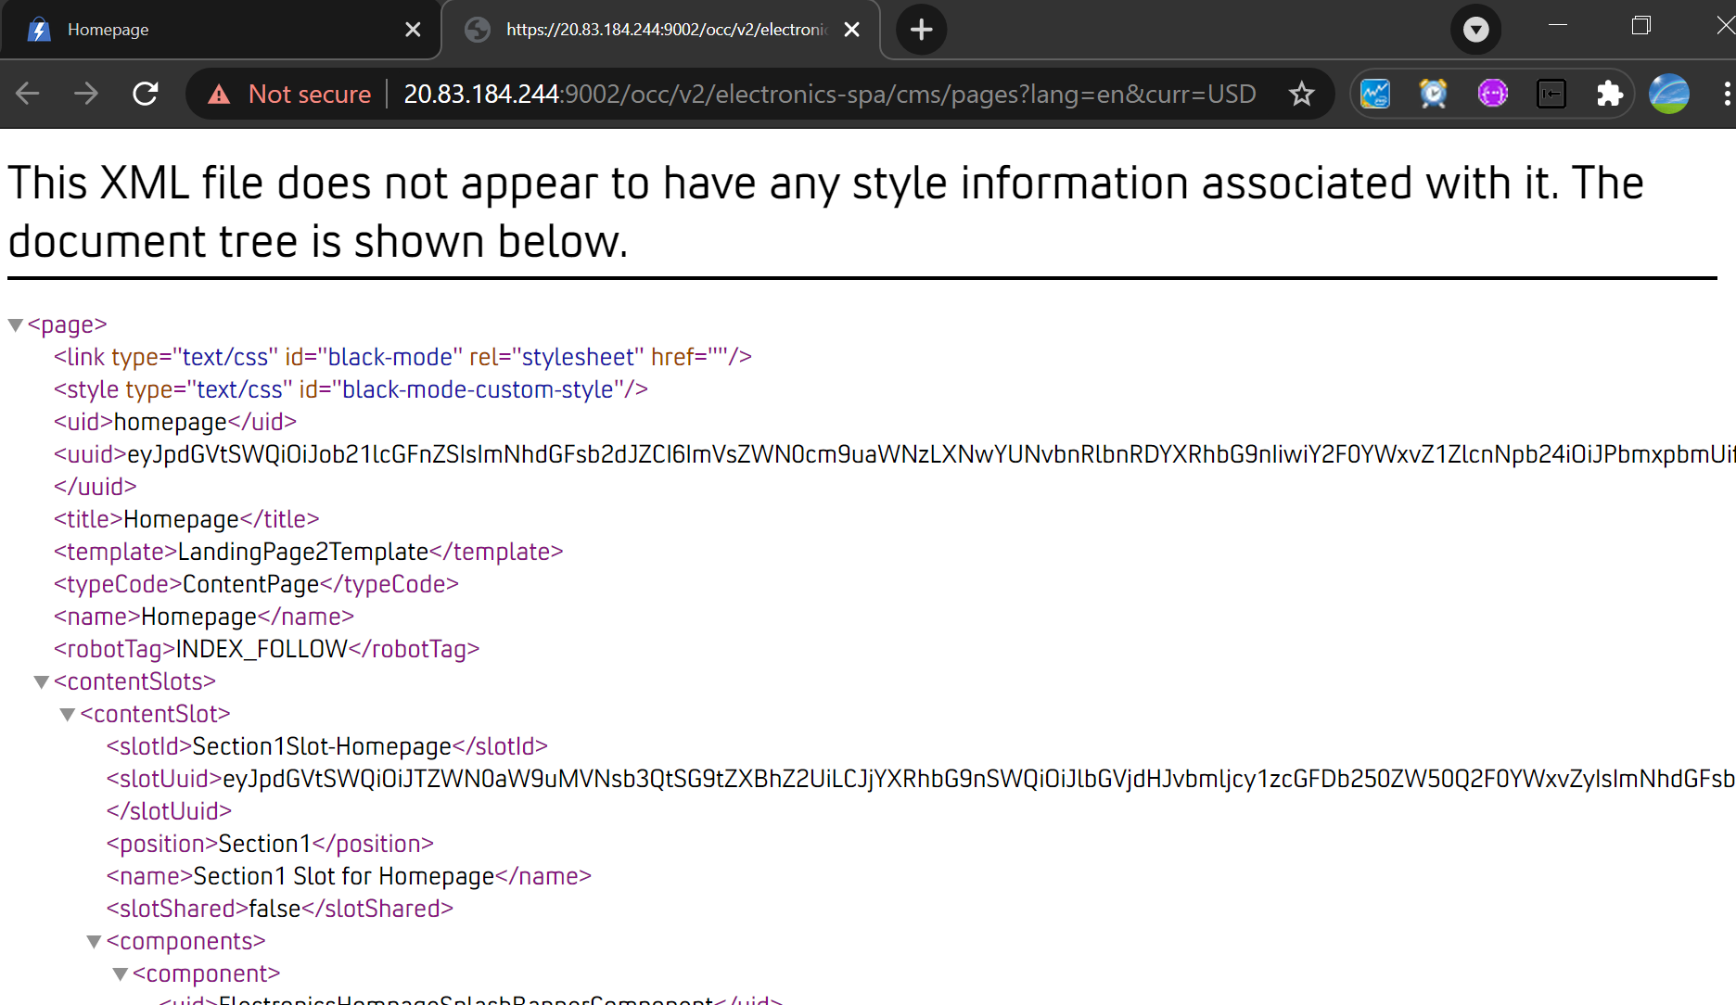Collapse the component node
This screenshot has height=1005, width=1736.
pos(120,974)
